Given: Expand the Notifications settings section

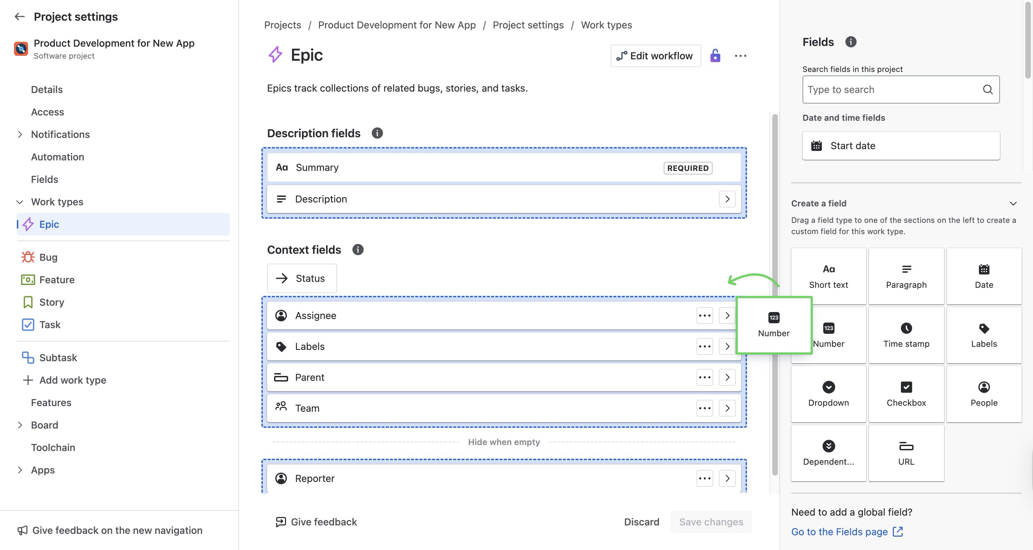Looking at the screenshot, I should tap(20, 134).
